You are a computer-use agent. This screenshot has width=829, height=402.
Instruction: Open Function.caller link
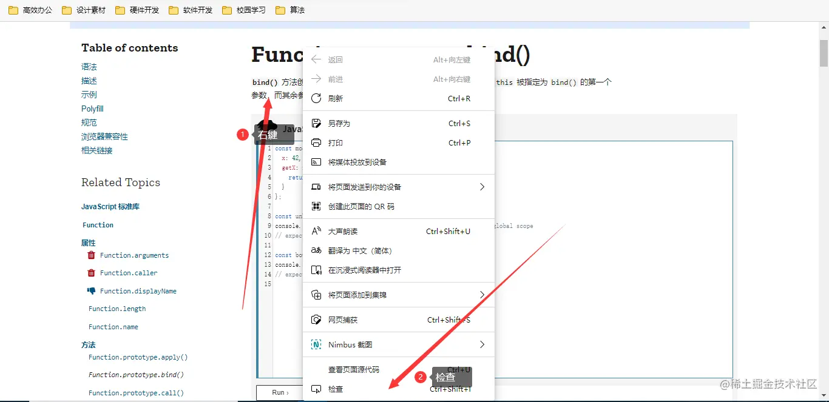click(x=129, y=273)
